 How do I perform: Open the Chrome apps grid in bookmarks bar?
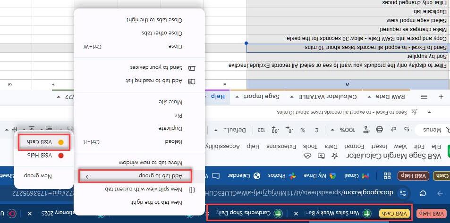coord(387,176)
